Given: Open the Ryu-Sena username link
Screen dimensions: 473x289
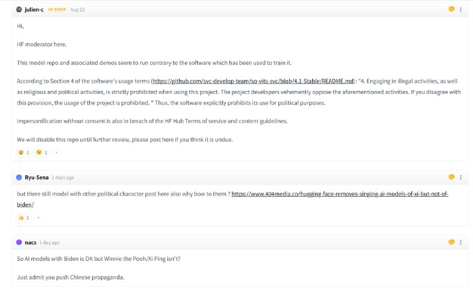Looking at the screenshot, I should pyautogui.click(x=37, y=177).
